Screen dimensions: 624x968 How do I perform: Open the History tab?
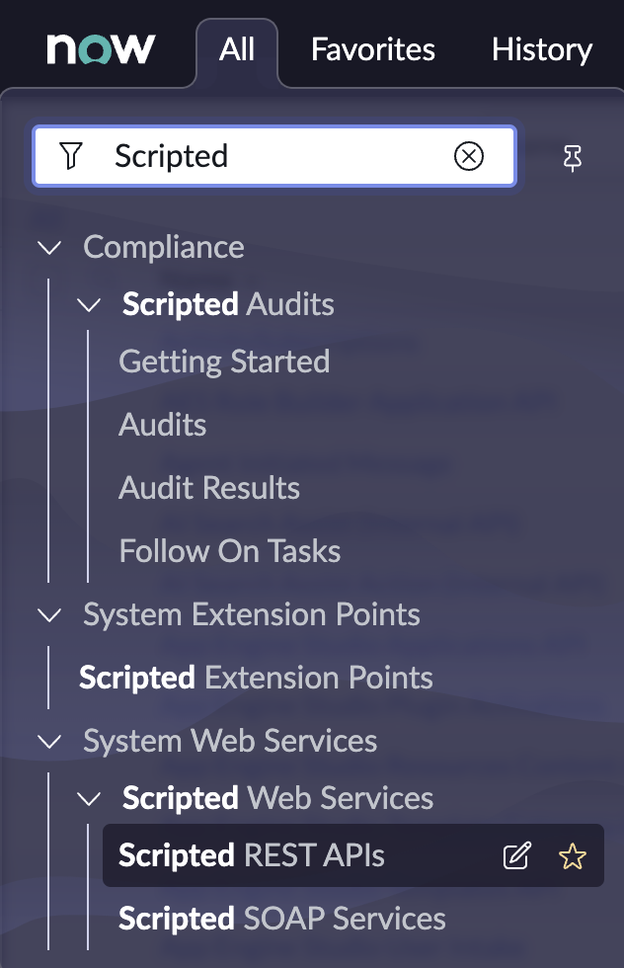click(542, 48)
